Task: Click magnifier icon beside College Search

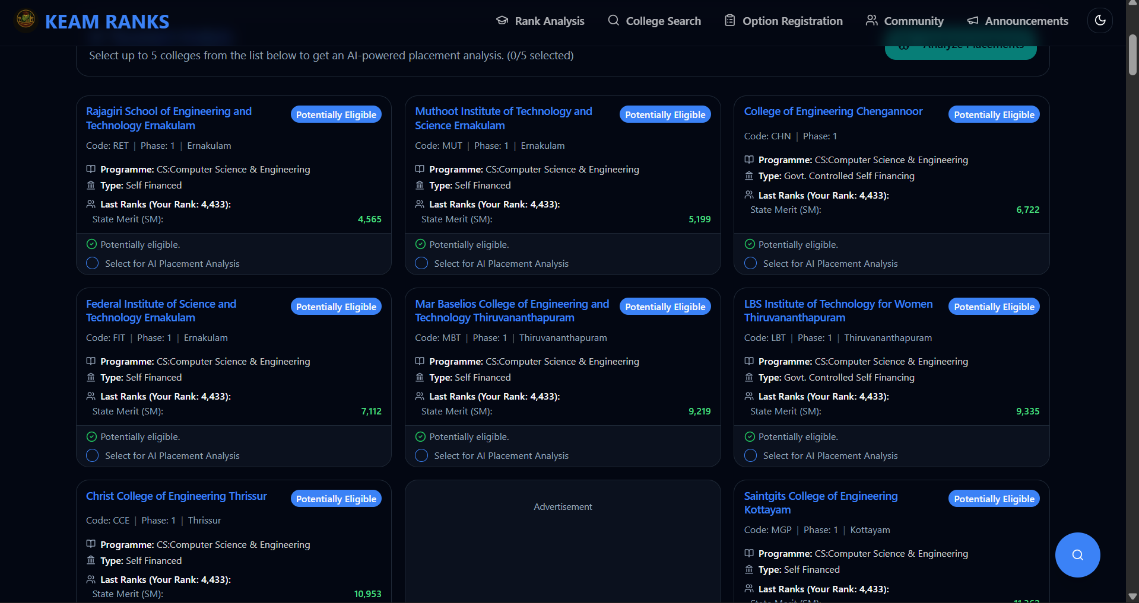Action: 613,21
